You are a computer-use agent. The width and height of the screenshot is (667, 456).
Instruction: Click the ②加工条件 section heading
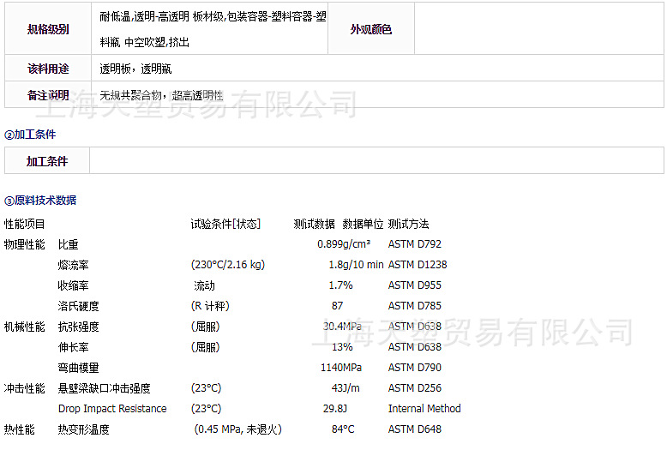click(31, 135)
